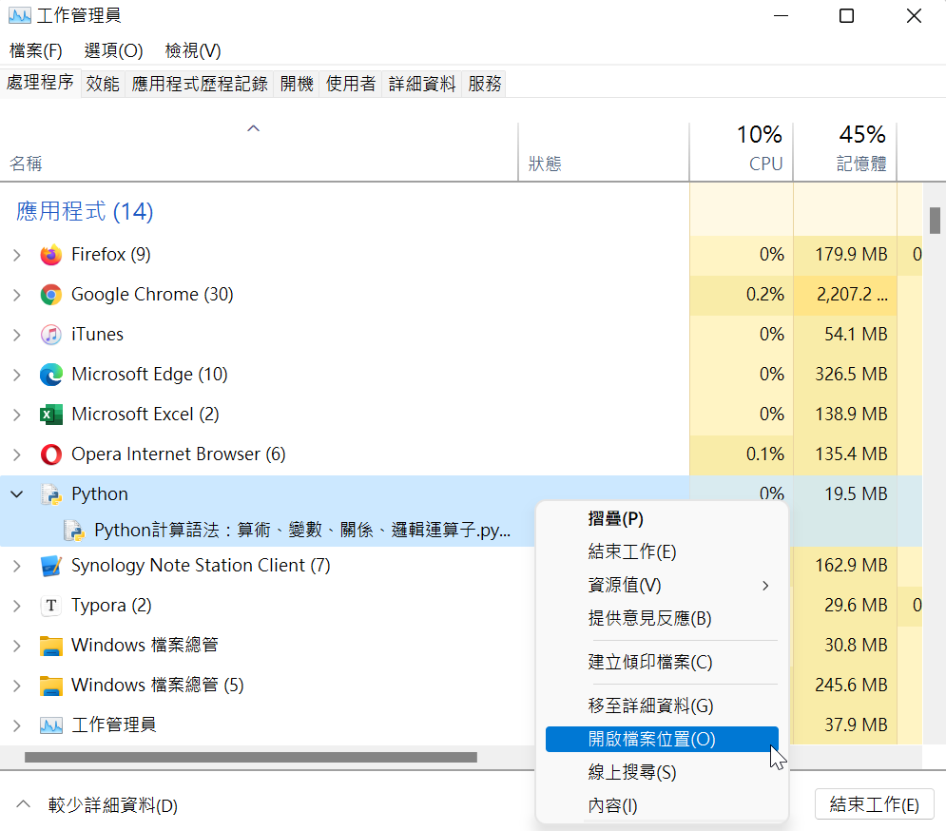
Task: Switch to the 服務 tab
Action: click(485, 84)
